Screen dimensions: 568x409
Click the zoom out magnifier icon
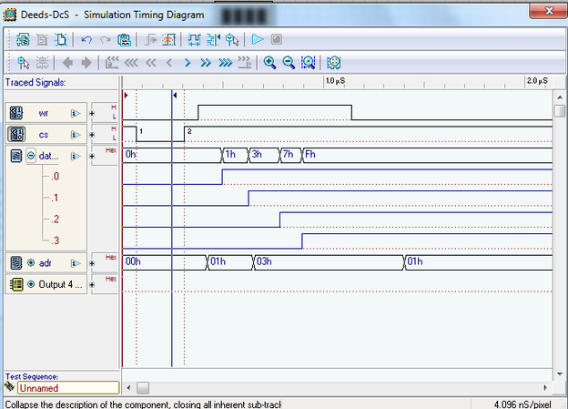(289, 63)
